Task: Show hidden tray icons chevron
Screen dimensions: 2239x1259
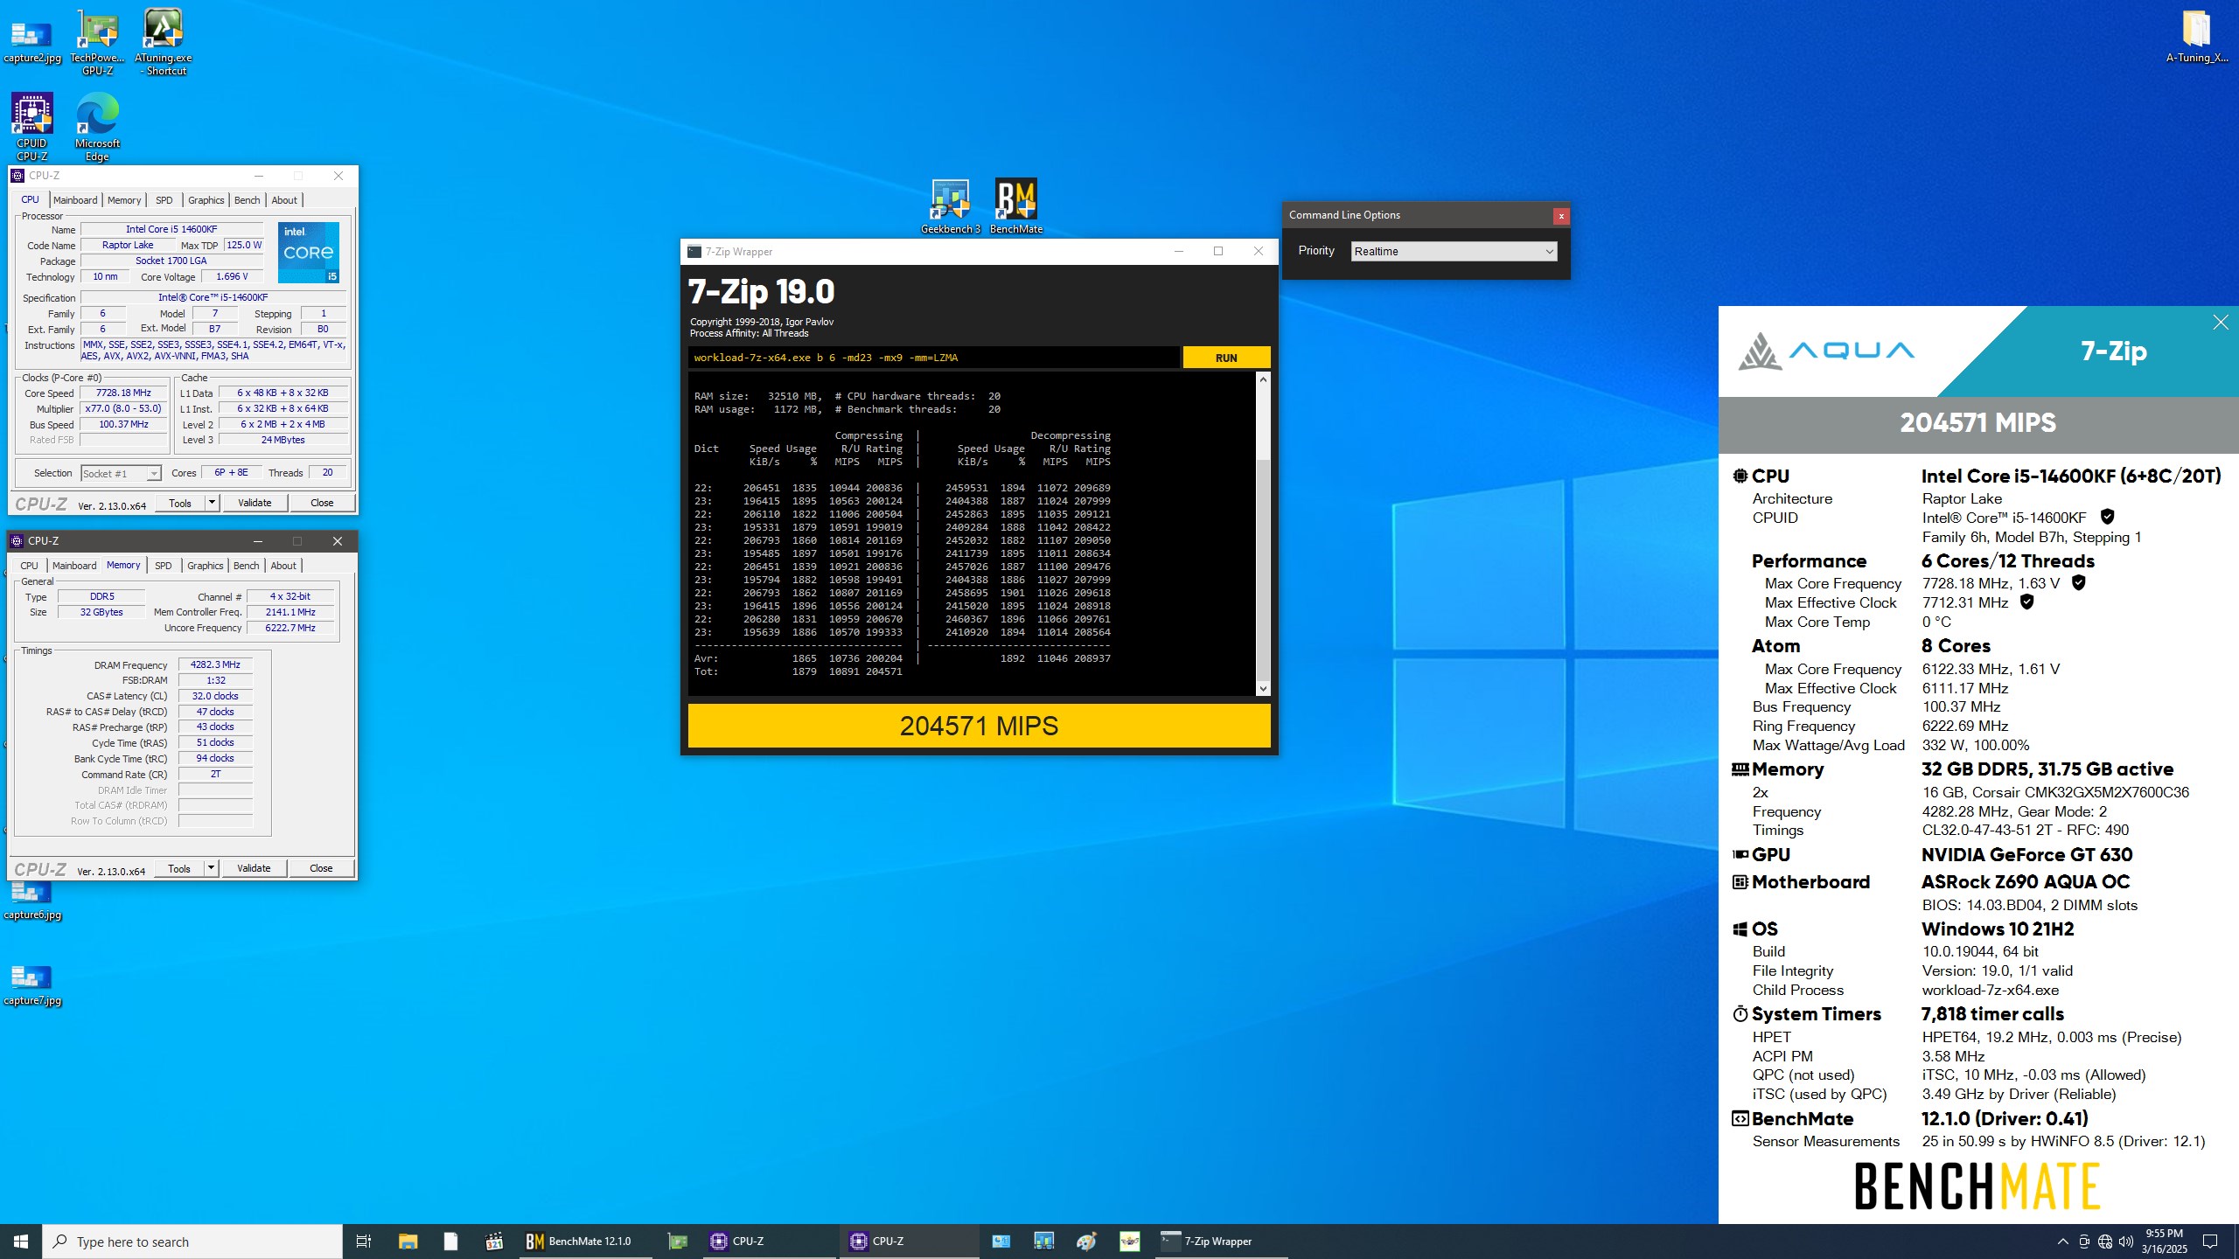Action: point(2063,1242)
